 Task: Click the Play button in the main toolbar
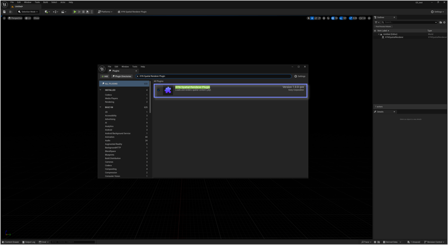point(75,12)
